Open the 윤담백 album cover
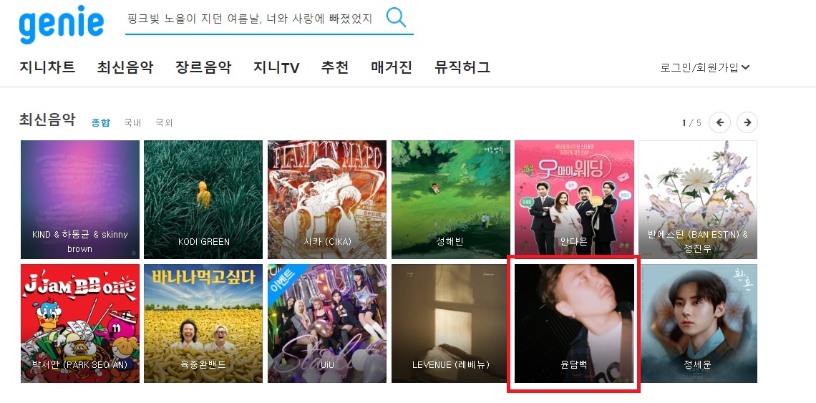The image size is (816, 403). click(575, 324)
